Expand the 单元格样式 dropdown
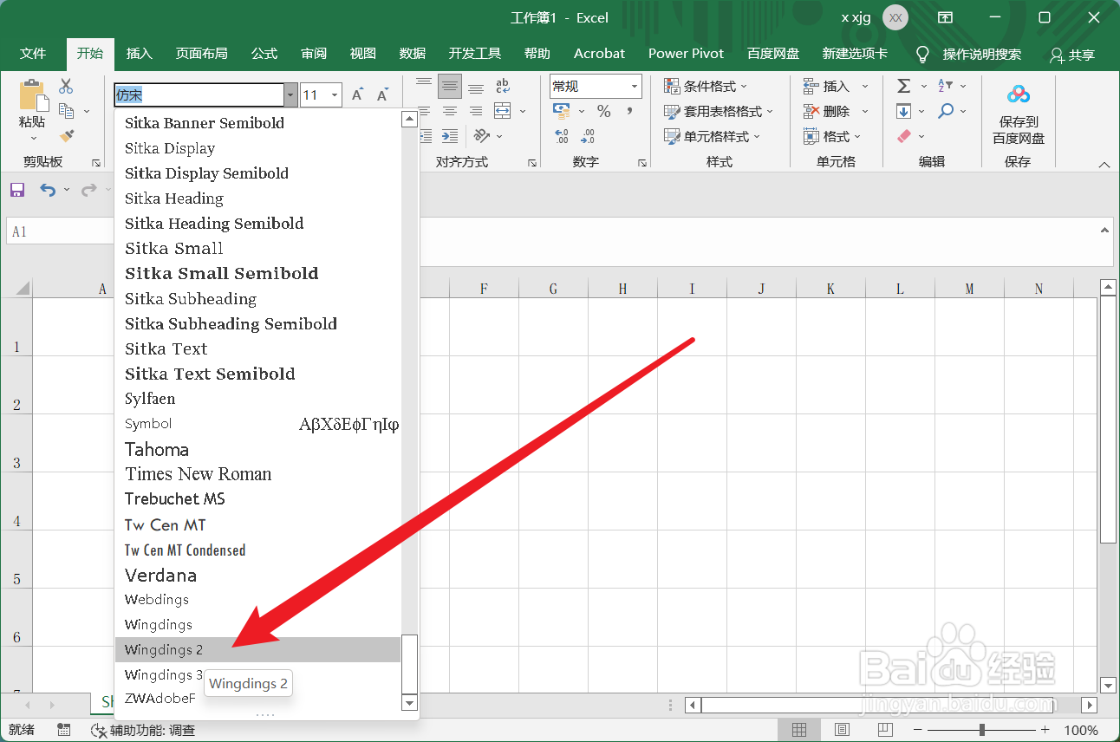 click(757, 137)
